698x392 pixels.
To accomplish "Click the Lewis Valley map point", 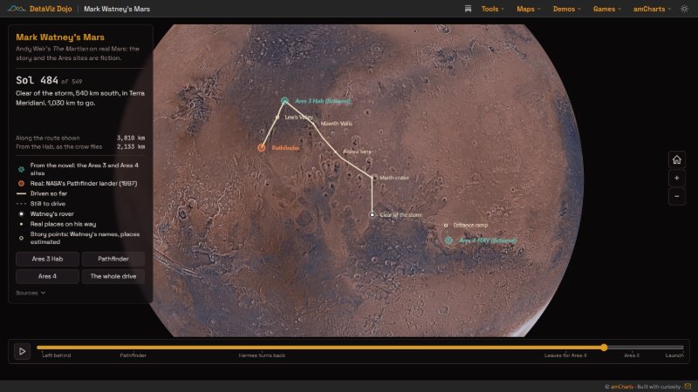I will click(x=277, y=118).
